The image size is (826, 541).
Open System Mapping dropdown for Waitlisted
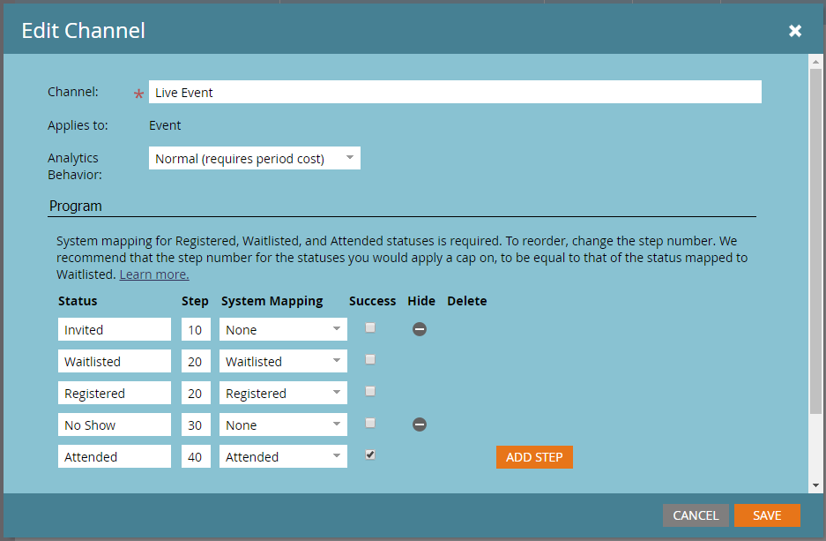283,362
